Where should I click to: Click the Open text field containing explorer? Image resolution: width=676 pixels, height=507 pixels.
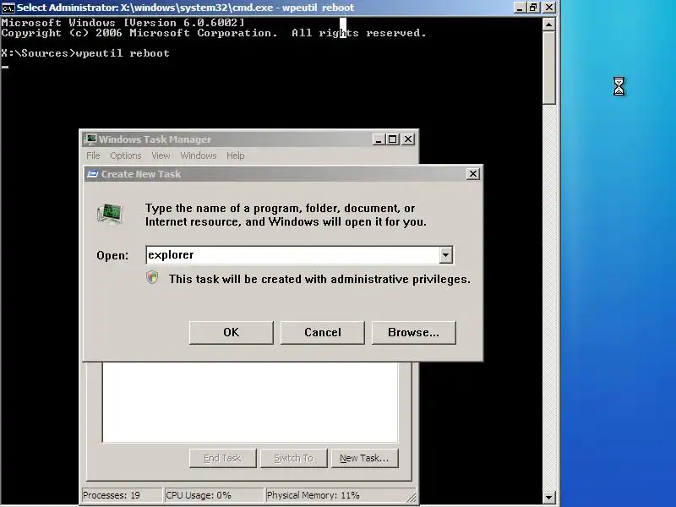point(293,255)
